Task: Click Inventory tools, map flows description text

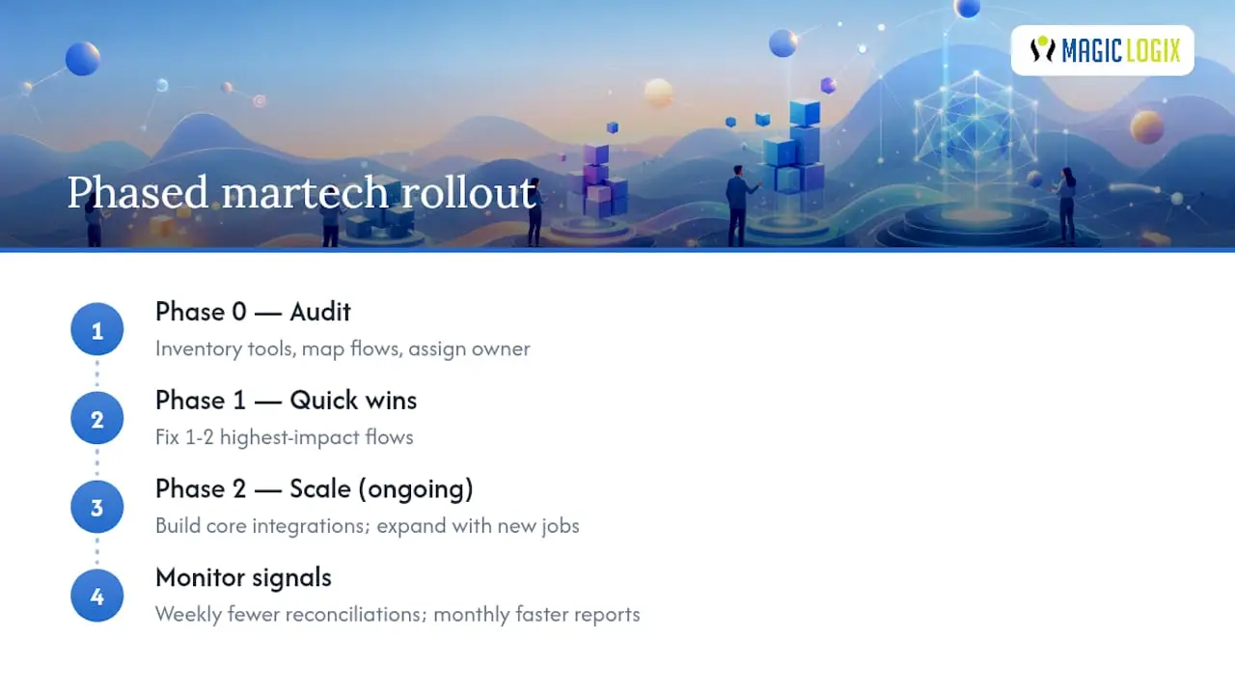Action: [343, 348]
